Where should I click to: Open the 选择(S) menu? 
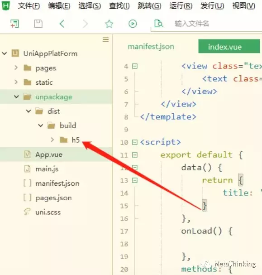click(90, 6)
